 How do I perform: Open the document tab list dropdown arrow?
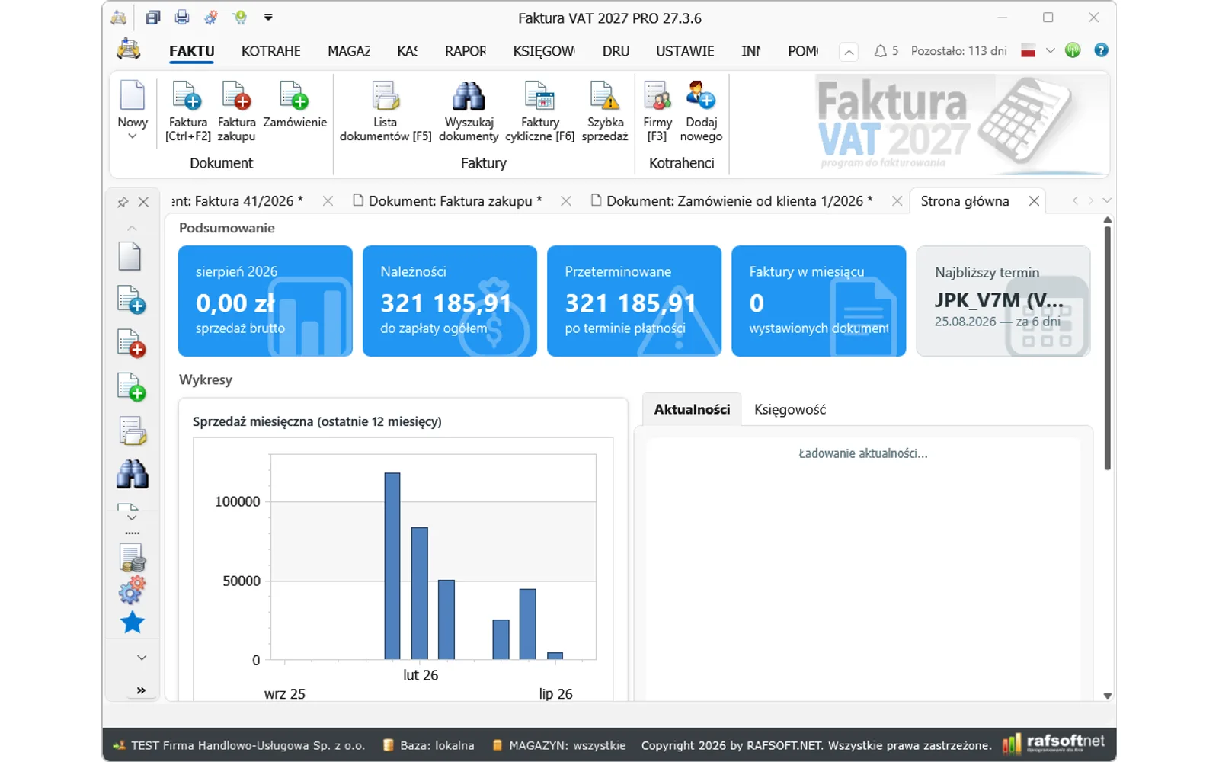click(1107, 200)
